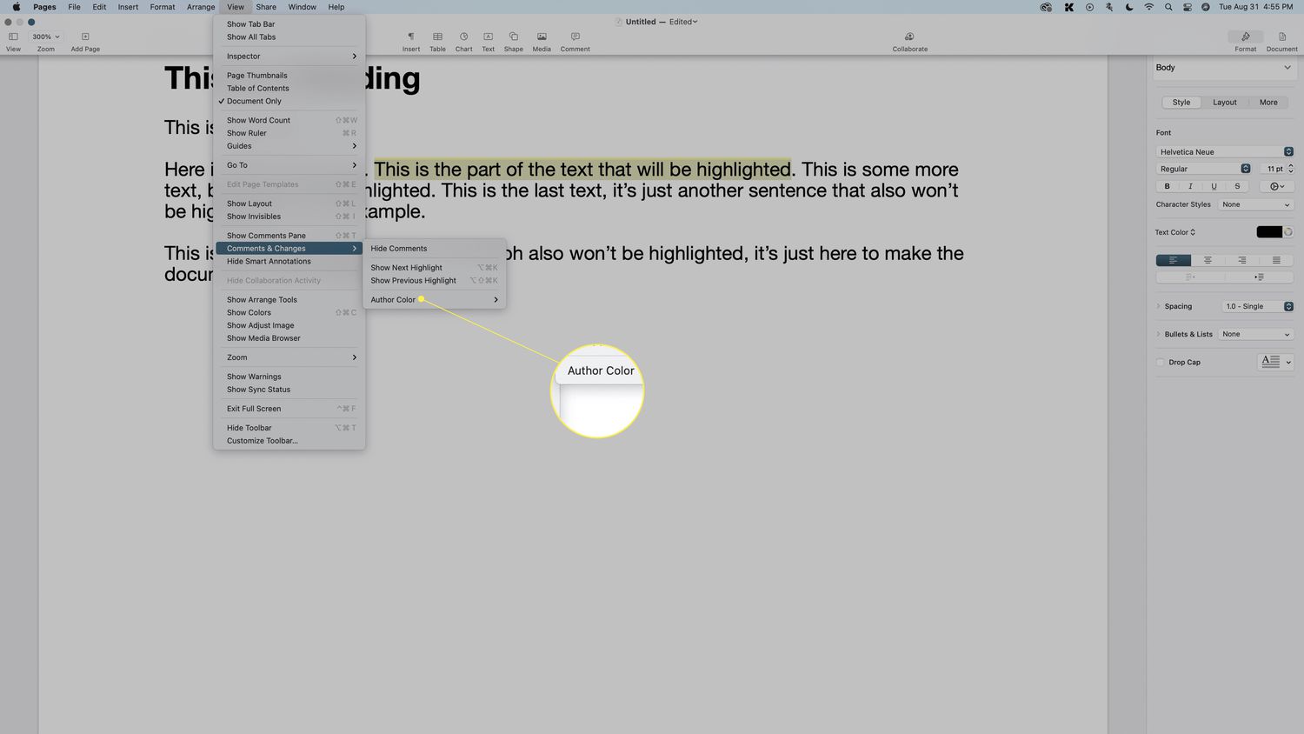This screenshot has width=1304, height=734.
Task: Switch to the Layout tab
Action: point(1224,103)
